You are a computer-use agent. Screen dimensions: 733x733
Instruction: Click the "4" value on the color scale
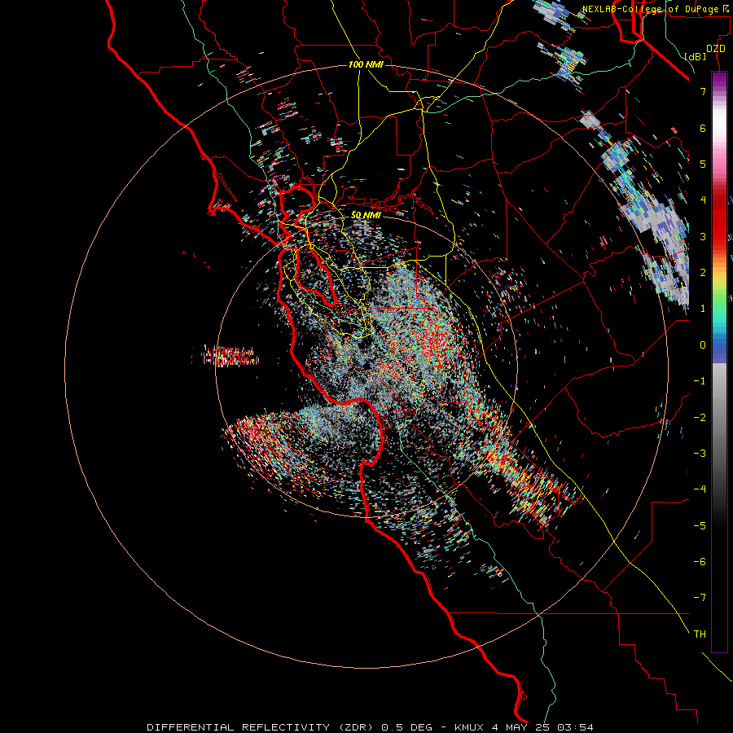click(703, 200)
